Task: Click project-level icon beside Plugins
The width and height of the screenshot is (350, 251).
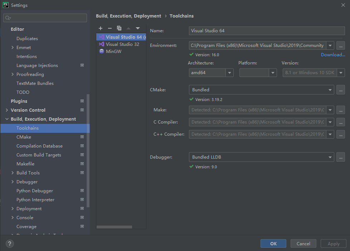Action: 82,101
